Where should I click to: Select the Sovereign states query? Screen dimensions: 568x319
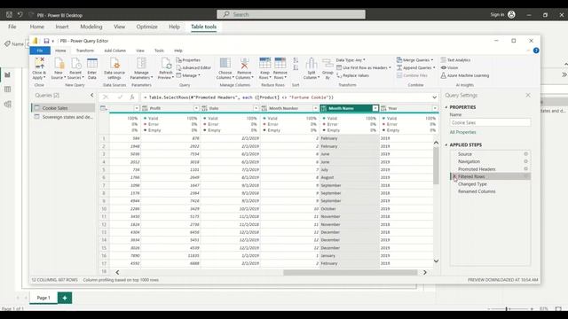coord(63,117)
